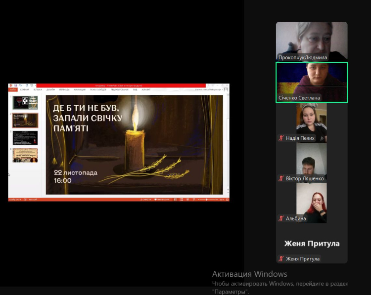This screenshot has height=295, width=371.
Task: Open the ФАЙЛ tab in PowerPoint
Action: point(13,90)
